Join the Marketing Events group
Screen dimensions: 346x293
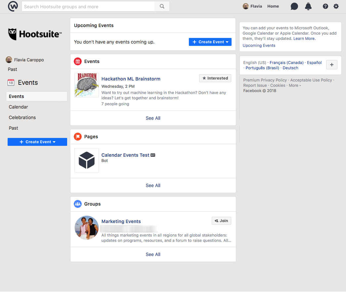221,221
